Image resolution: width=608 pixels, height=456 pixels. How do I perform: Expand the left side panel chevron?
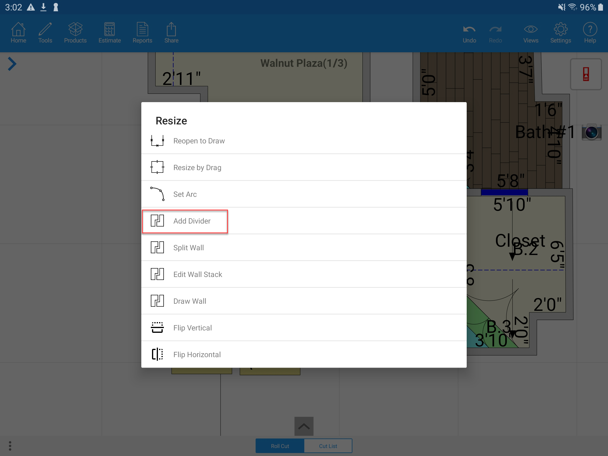click(x=12, y=64)
